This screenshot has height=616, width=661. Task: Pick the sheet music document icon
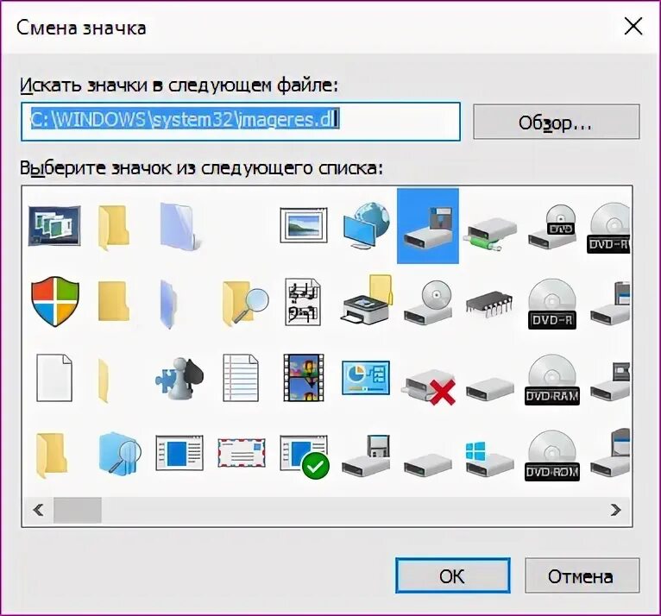click(303, 302)
